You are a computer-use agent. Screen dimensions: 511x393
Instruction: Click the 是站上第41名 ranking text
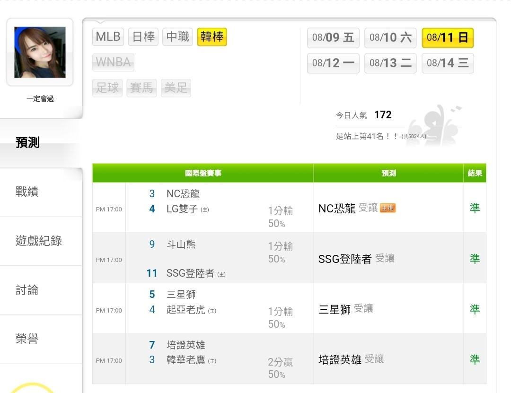[x=367, y=136]
